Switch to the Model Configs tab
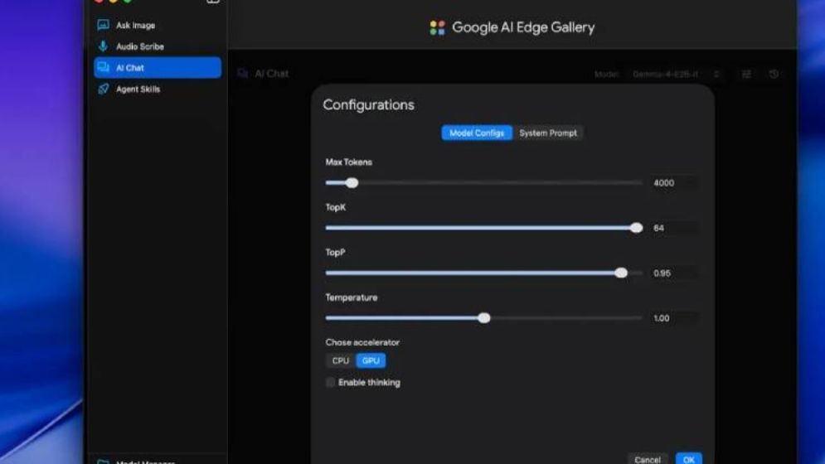The height and width of the screenshot is (464, 825). [x=477, y=133]
